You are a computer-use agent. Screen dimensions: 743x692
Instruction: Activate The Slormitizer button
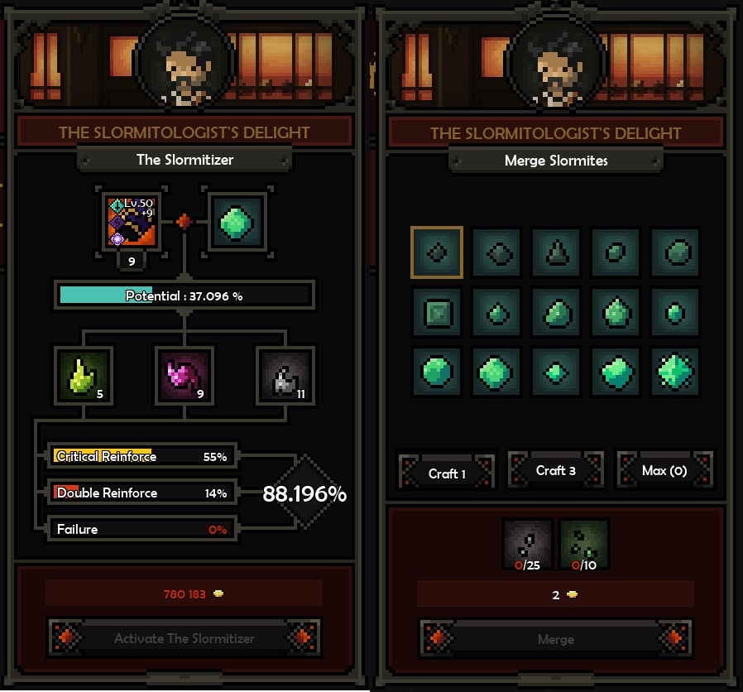(x=185, y=638)
